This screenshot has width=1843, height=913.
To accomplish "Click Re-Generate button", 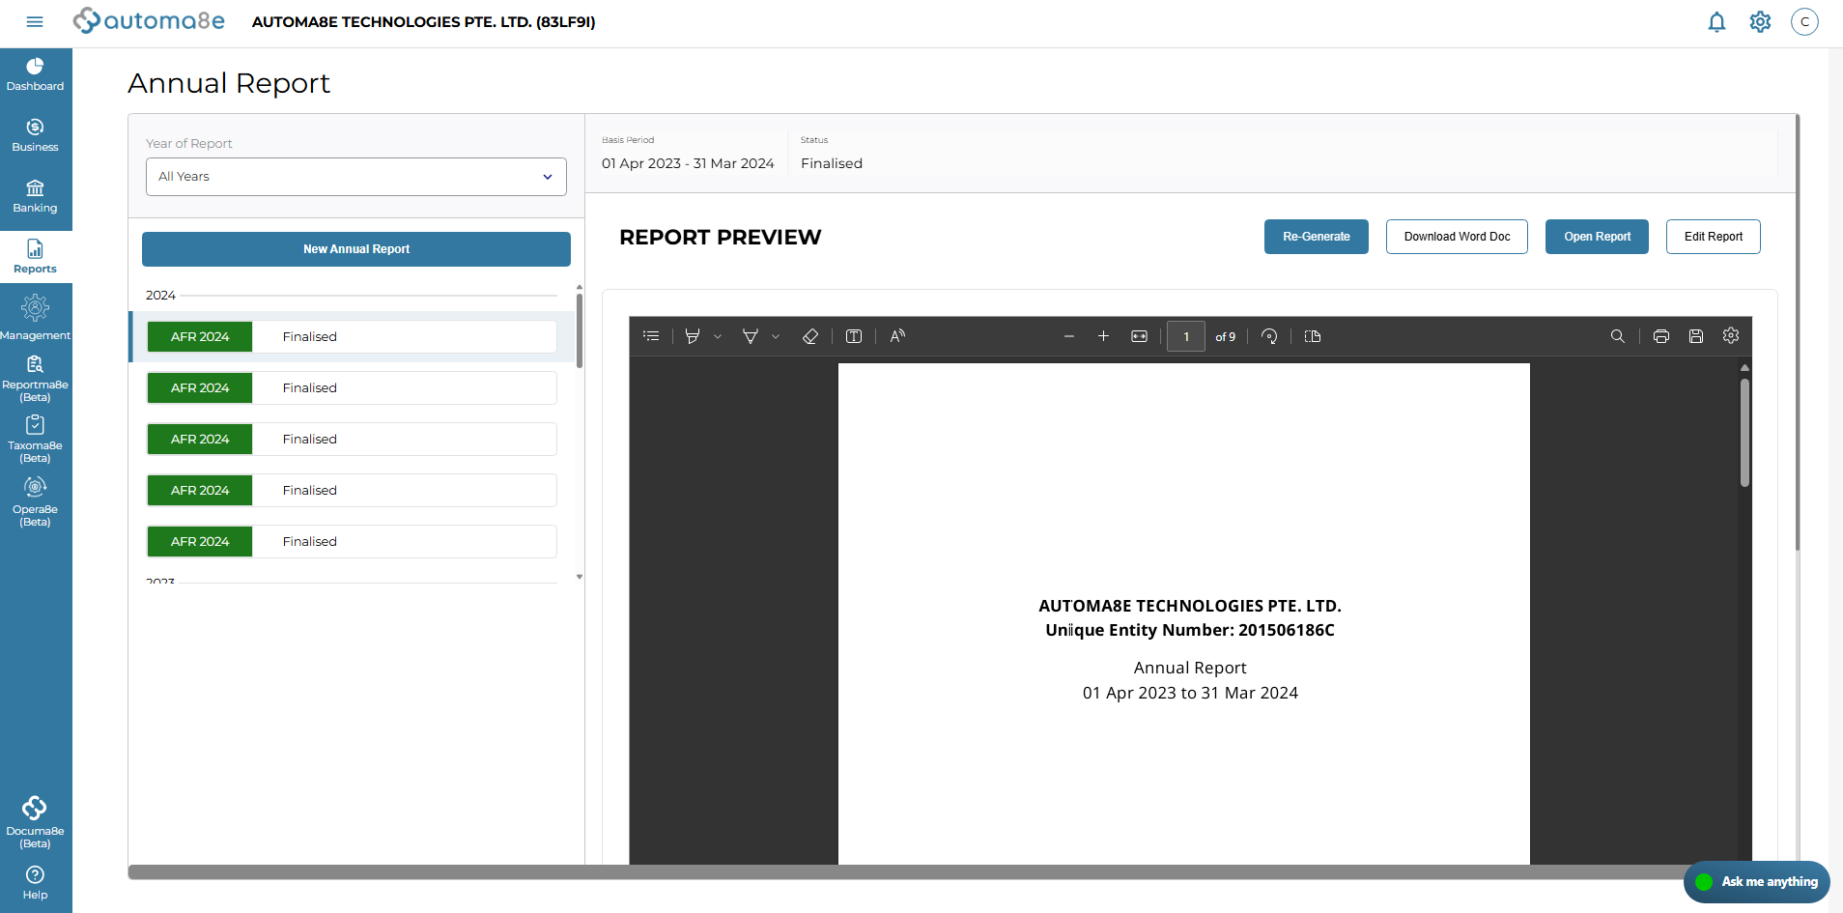I will (1317, 237).
